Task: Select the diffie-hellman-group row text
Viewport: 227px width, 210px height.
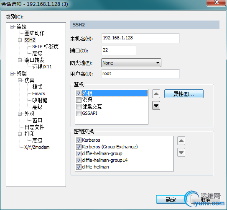Action: [x=102, y=153]
